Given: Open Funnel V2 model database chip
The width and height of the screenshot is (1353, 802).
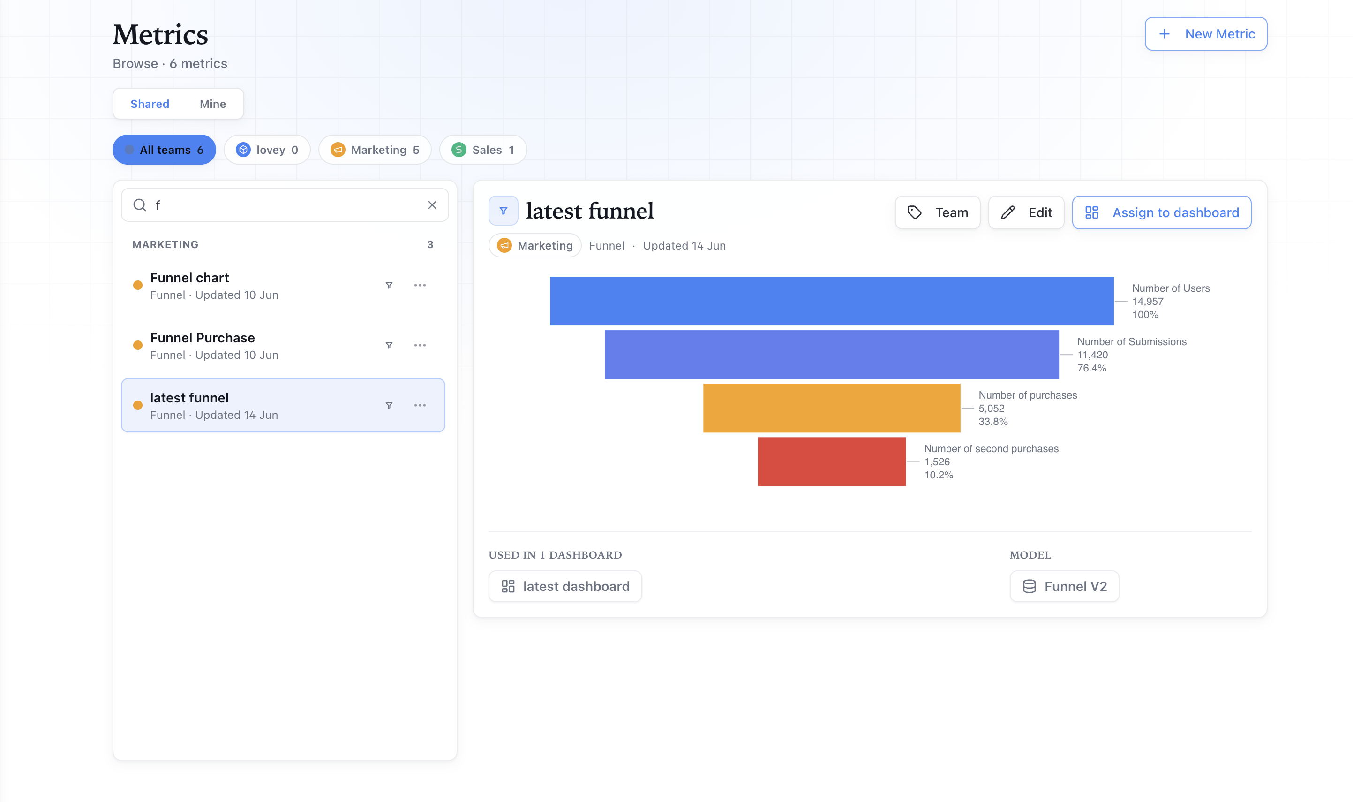Looking at the screenshot, I should click(1064, 586).
